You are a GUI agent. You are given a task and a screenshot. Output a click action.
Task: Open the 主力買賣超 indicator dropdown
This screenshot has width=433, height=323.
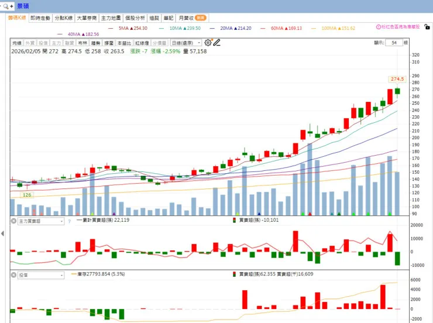pyautogui.click(x=41, y=221)
